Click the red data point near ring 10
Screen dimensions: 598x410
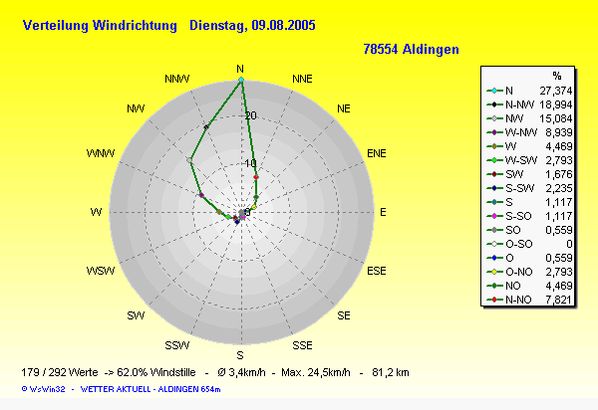(256, 177)
